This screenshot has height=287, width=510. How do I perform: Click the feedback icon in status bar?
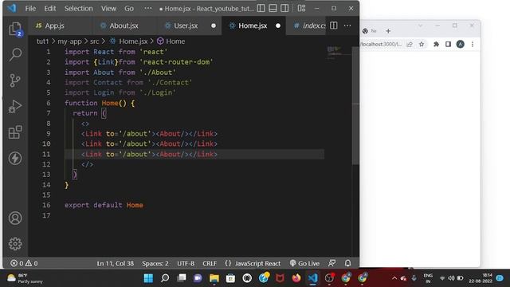(331, 263)
